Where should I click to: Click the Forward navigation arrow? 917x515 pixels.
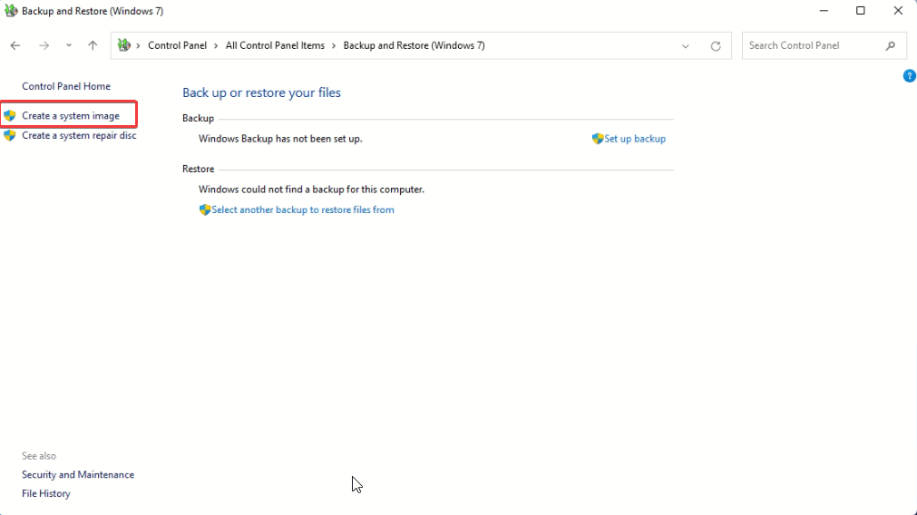tap(44, 45)
